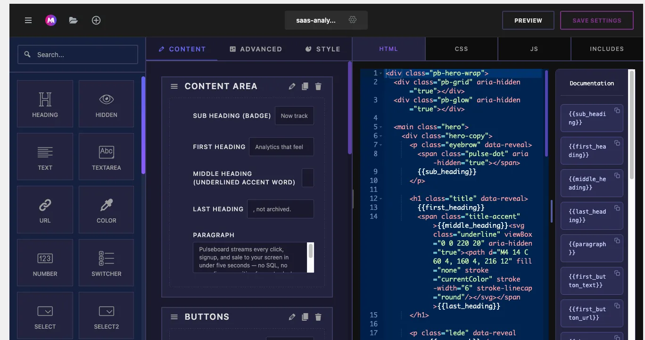Delete the Content Area section
Viewport: 645px width, 340px height.
point(318,86)
